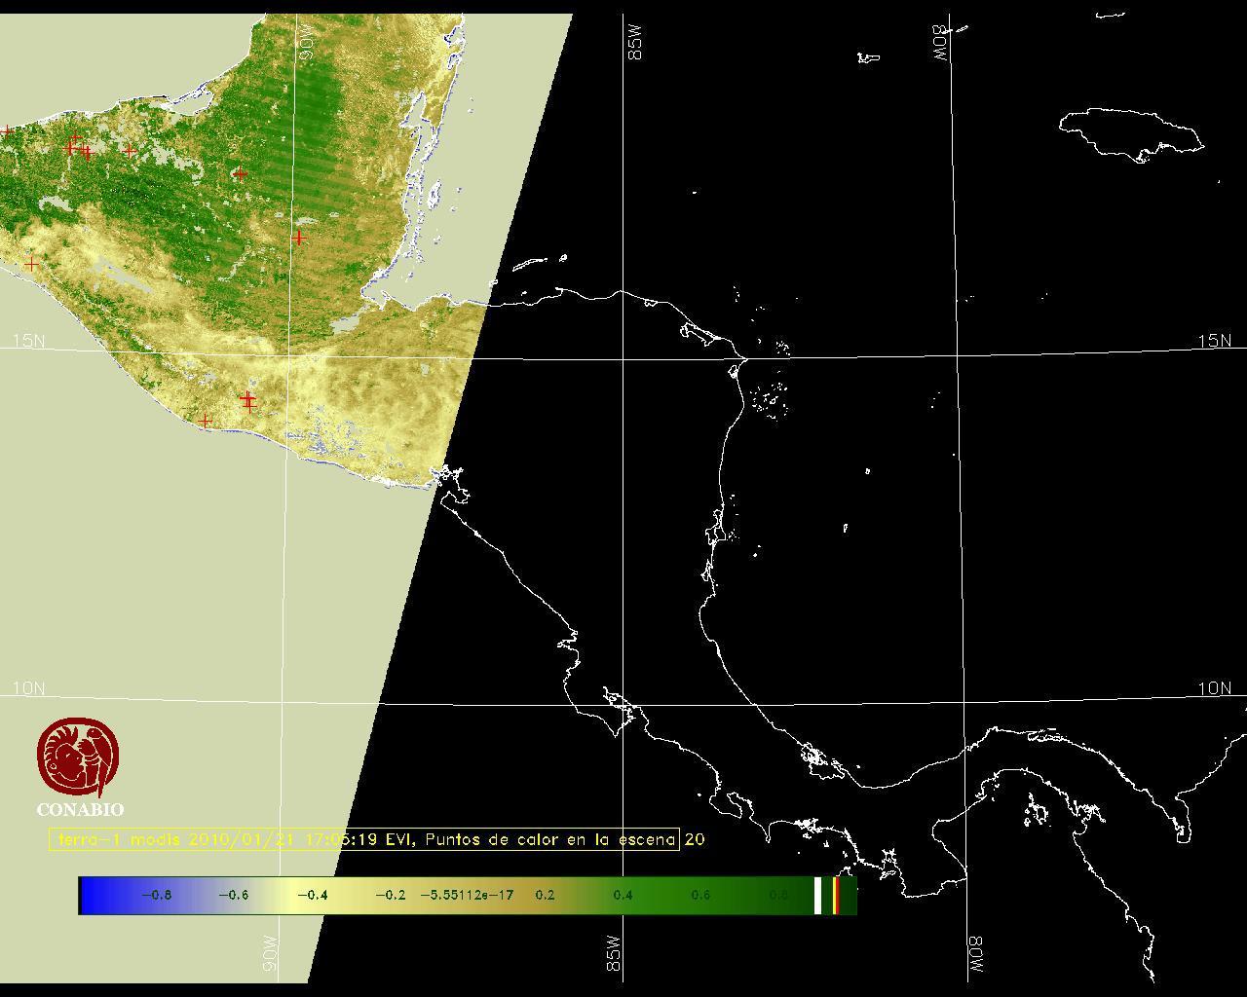Click the right-side 15N latitude label
1247x997 pixels.
[x=1214, y=341]
